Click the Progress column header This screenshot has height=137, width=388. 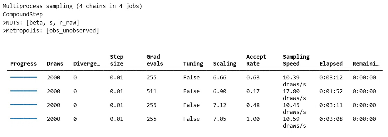23,64
